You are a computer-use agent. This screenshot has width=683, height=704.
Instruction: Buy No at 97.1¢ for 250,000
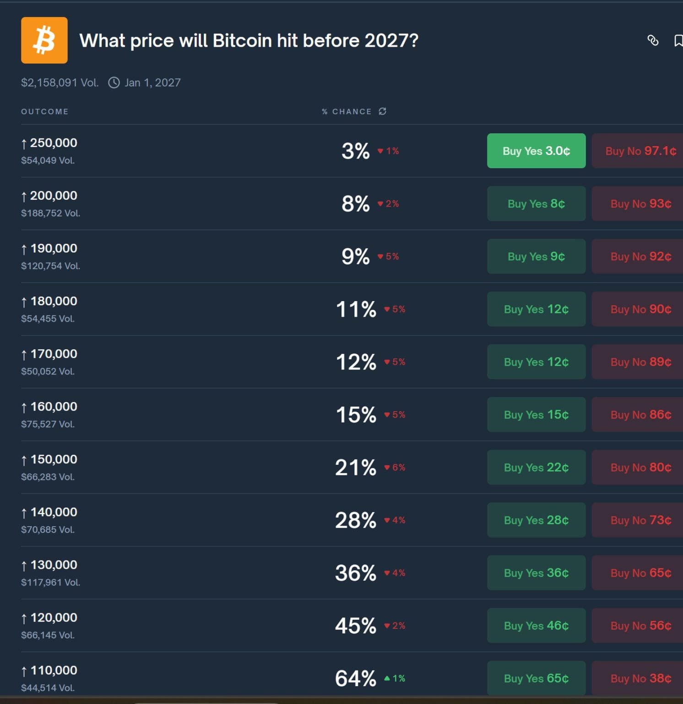tap(640, 151)
